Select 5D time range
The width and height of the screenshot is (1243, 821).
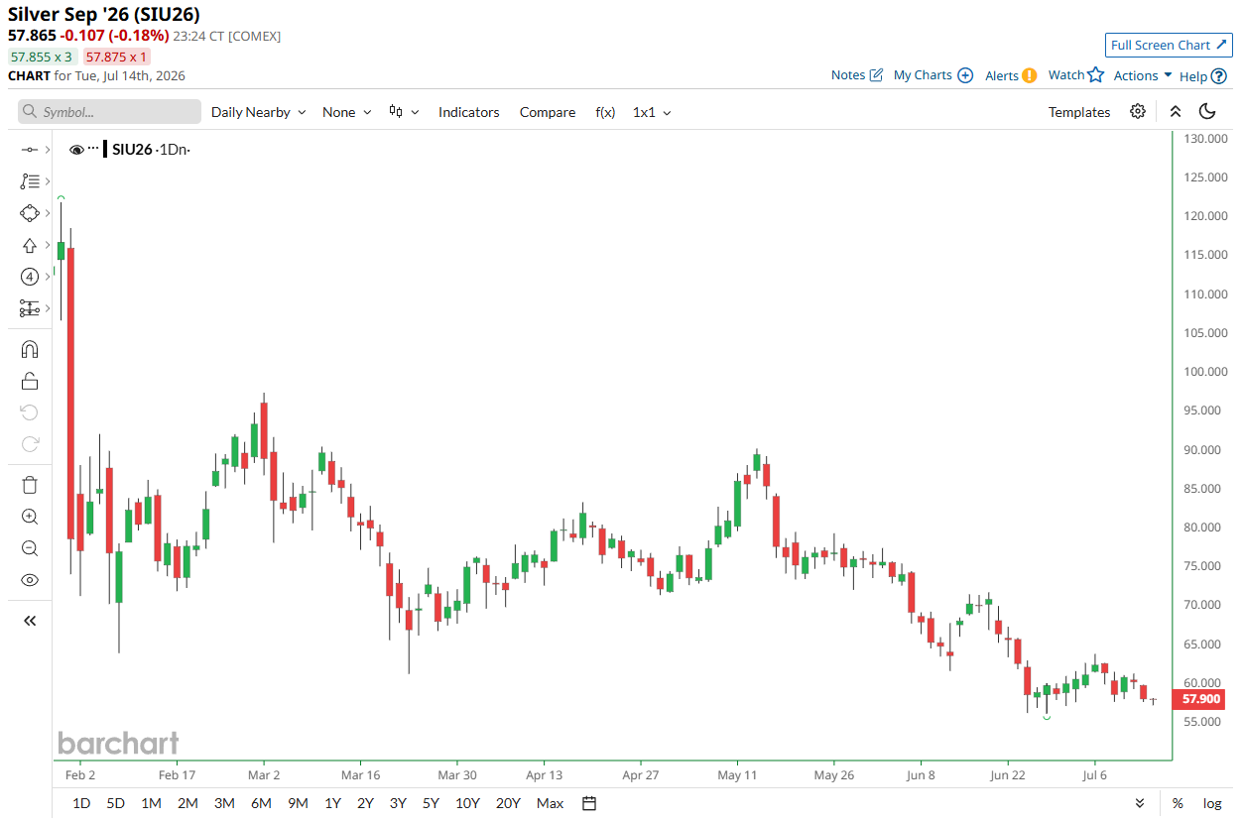click(116, 803)
